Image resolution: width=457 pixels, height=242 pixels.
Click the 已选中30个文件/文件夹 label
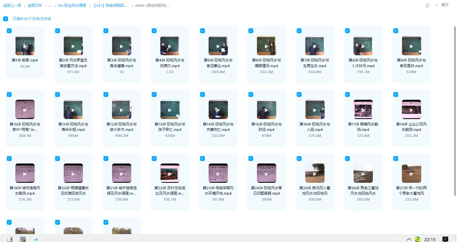pos(32,19)
